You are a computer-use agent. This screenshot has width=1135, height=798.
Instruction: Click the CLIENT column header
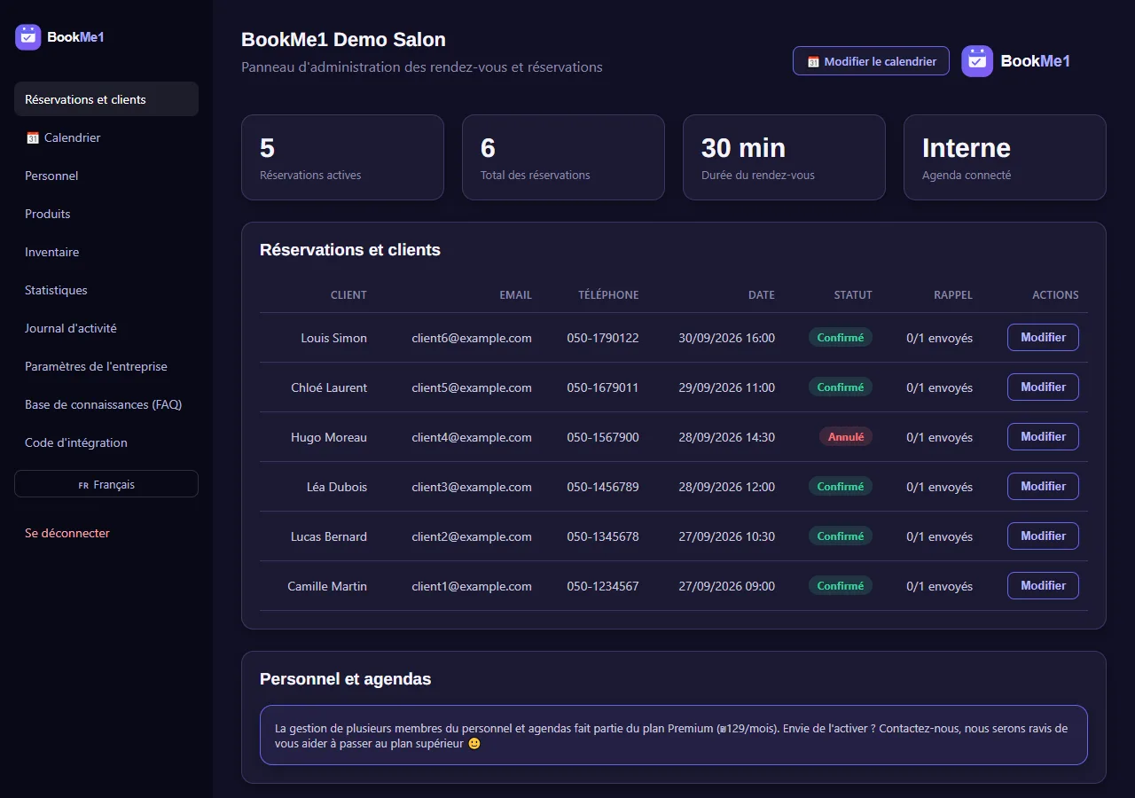click(348, 295)
